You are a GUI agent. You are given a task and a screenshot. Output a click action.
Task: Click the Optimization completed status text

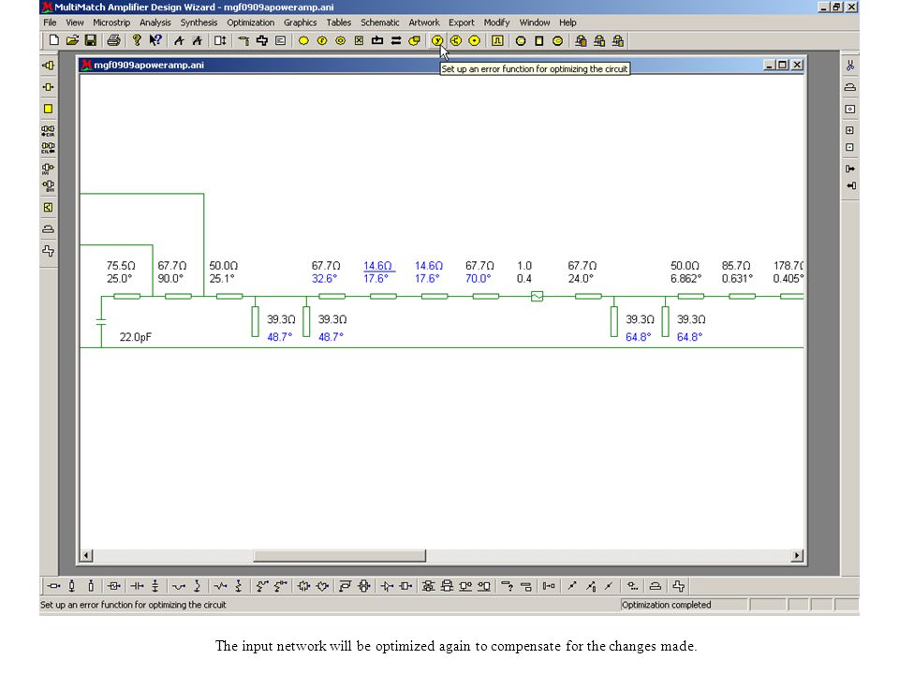point(666,605)
